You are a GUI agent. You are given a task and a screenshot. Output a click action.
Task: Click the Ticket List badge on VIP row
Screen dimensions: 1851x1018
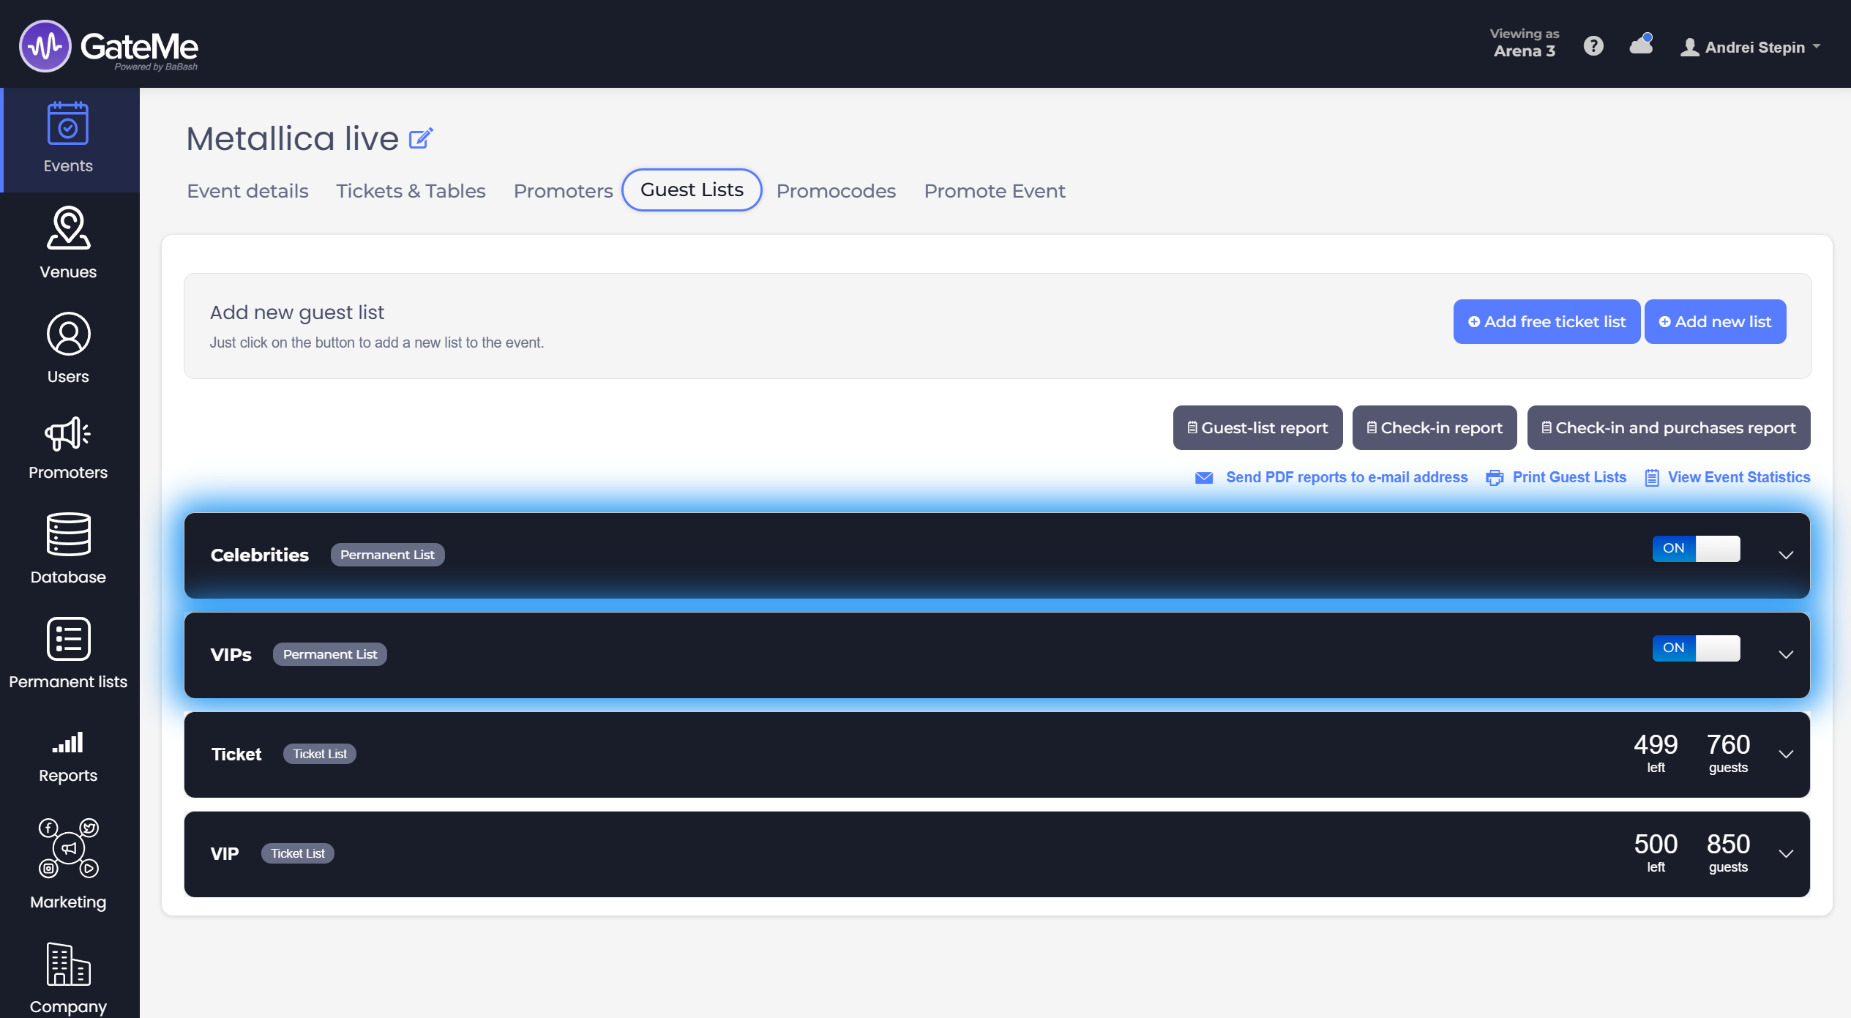click(298, 853)
